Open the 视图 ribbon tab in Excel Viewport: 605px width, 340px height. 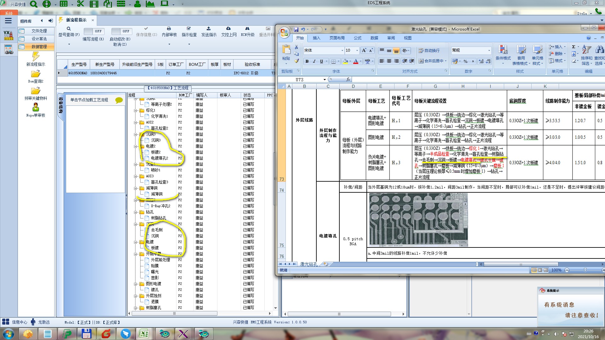(407, 38)
